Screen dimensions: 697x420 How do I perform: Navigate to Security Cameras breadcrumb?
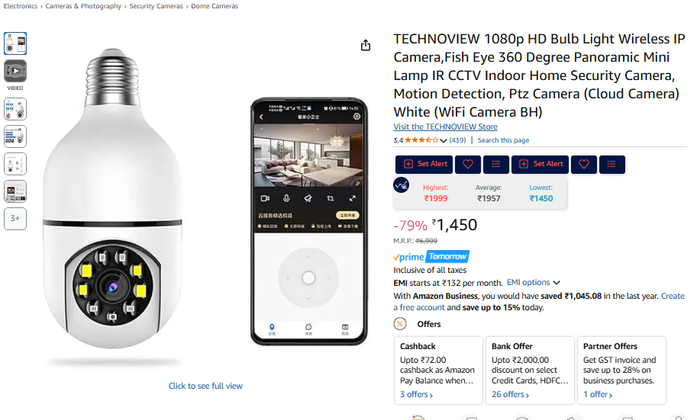click(x=156, y=6)
